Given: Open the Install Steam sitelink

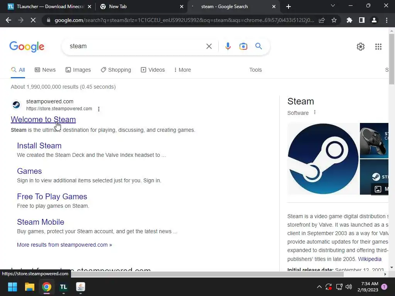Looking at the screenshot, I should coord(39,145).
